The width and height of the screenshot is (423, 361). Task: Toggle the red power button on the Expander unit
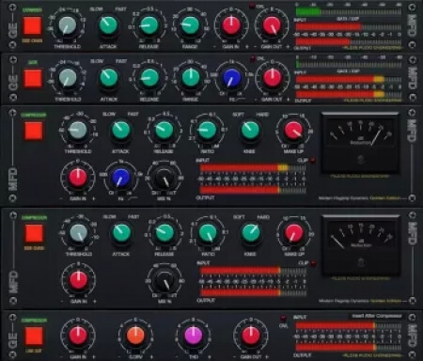pyautogui.click(x=32, y=25)
